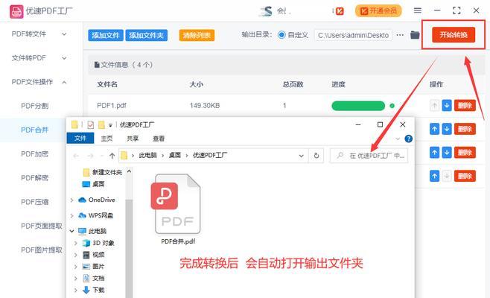Click the 删除 button in the second file row
Viewport: 490px width, 298px height.
[465, 129]
